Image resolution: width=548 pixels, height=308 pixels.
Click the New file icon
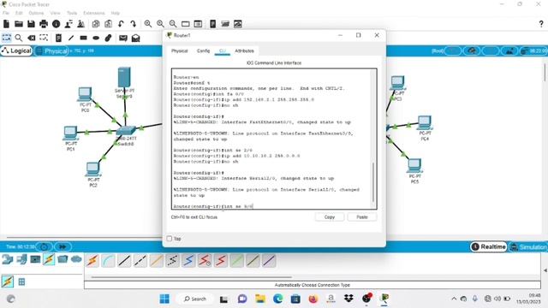click(x=6, y=24)
